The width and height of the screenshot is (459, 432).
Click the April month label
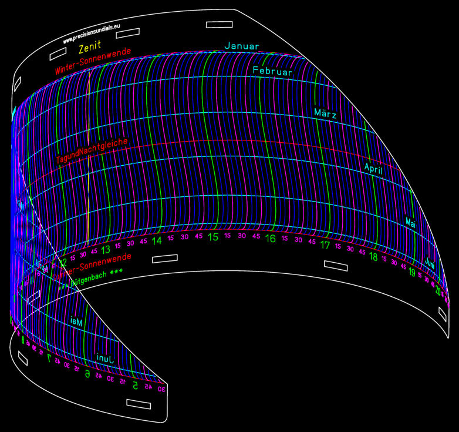pyautogui.click(x=373, y=169)
